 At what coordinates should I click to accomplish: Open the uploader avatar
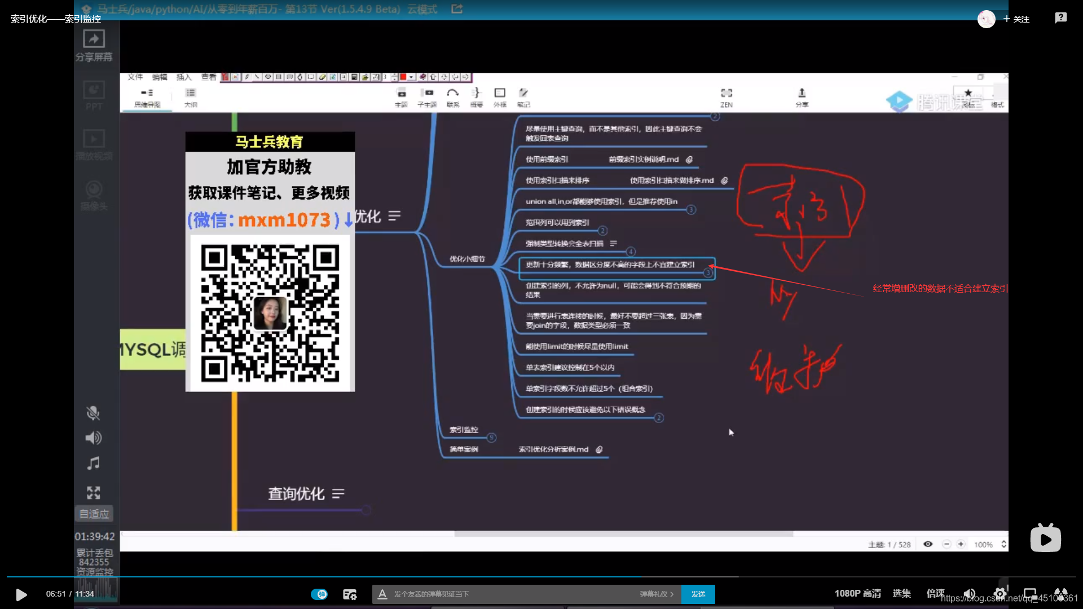(986, 19)
